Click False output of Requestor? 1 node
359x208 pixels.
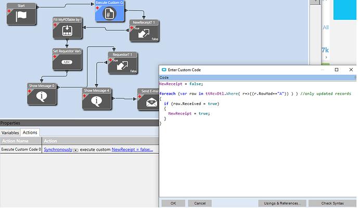[x=134, y=71]
